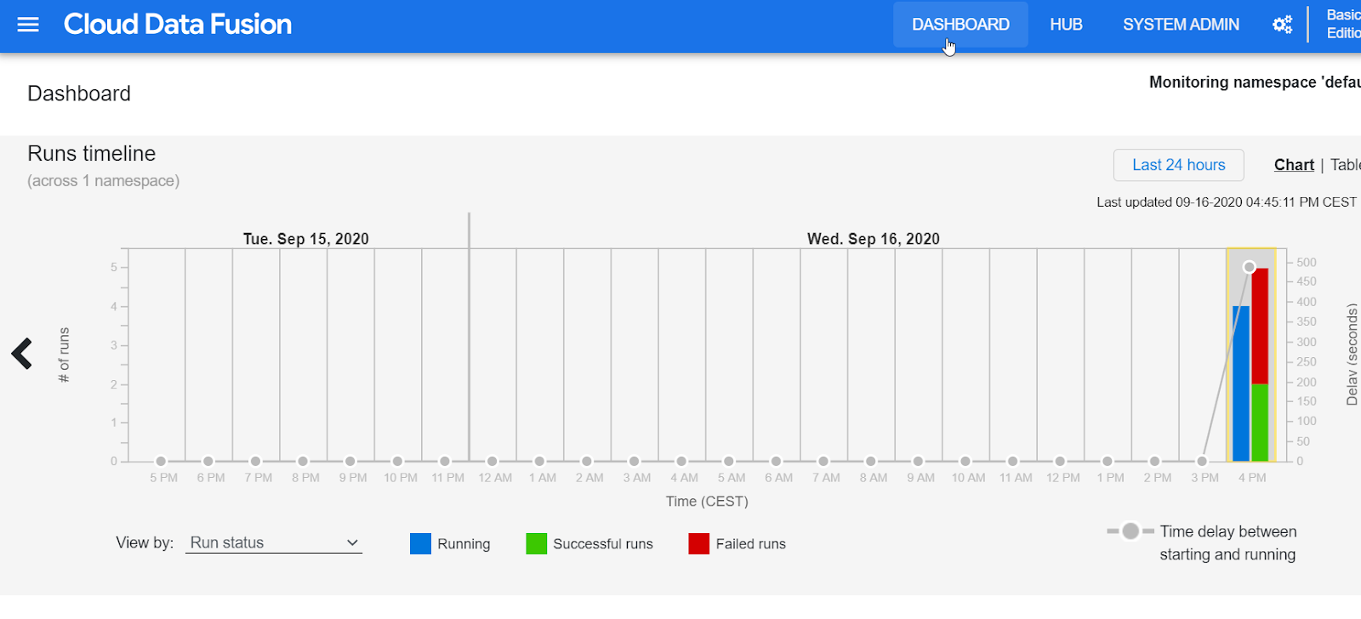
Task: Go to previous timeline with left arrow
Action: (x=22, y=354)
